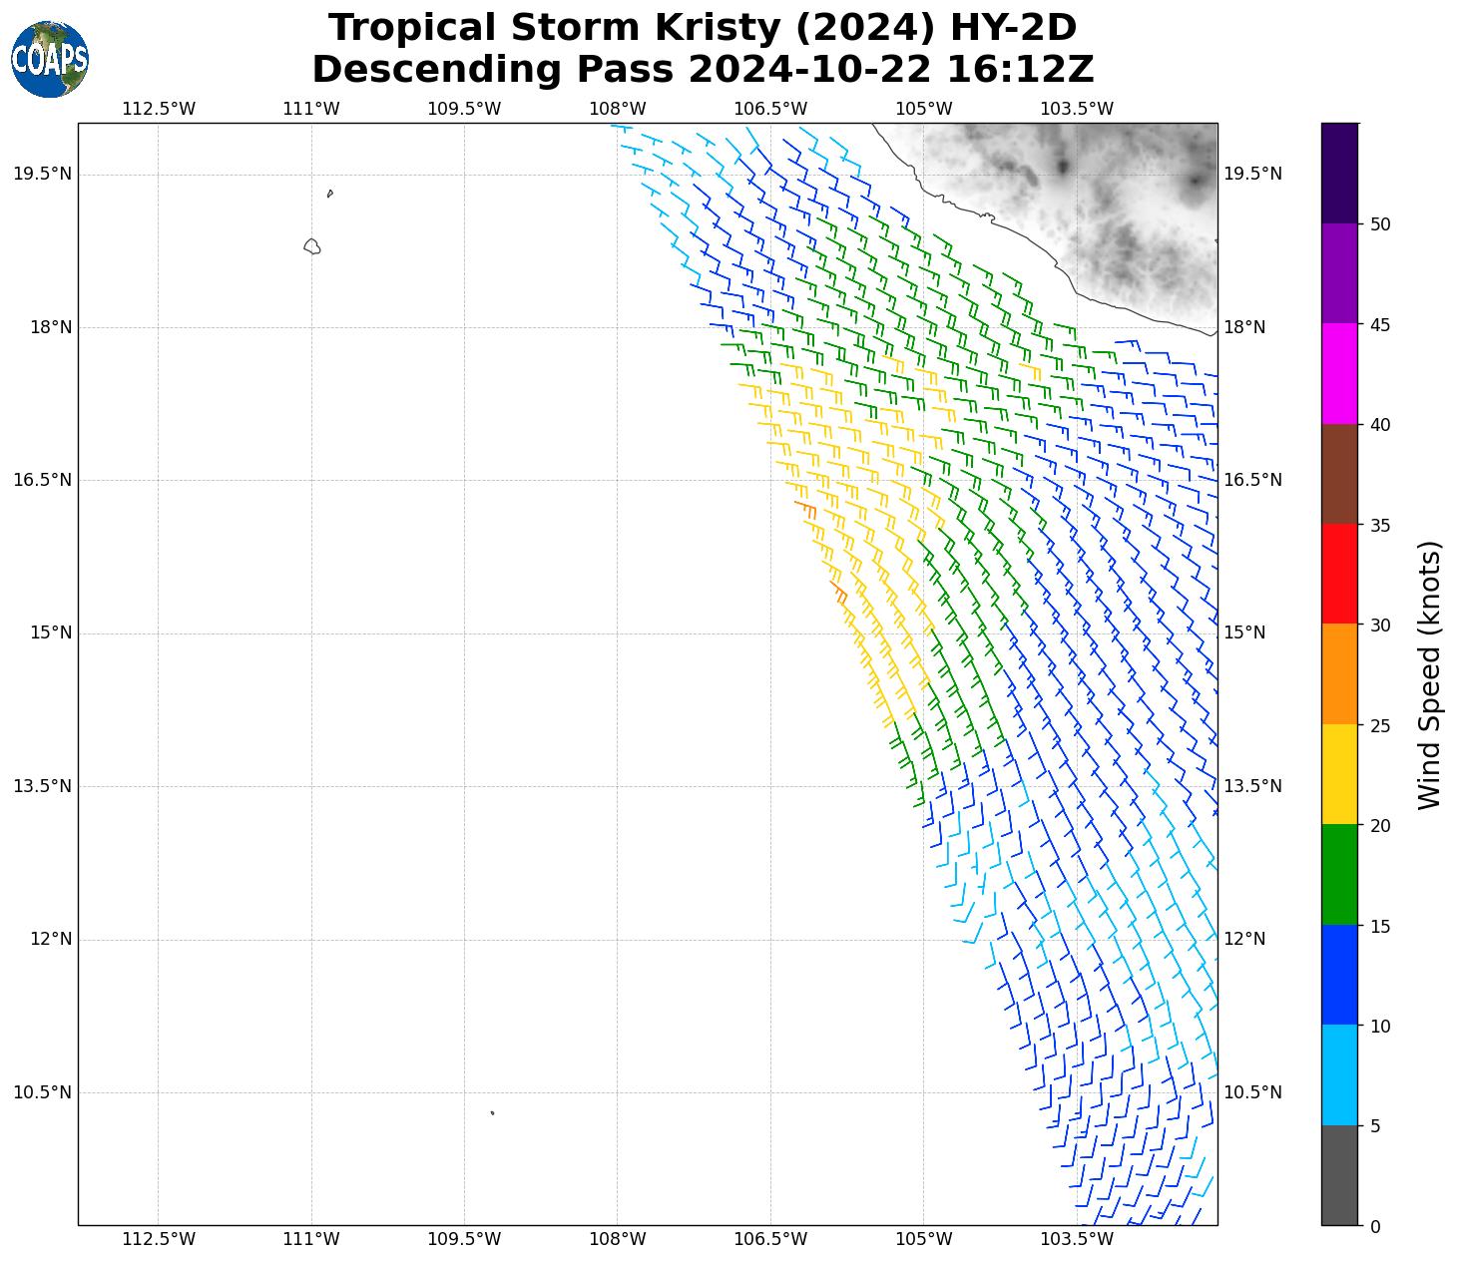Click the bottom 103.5°W longitude label

tap(1076, 1239)
